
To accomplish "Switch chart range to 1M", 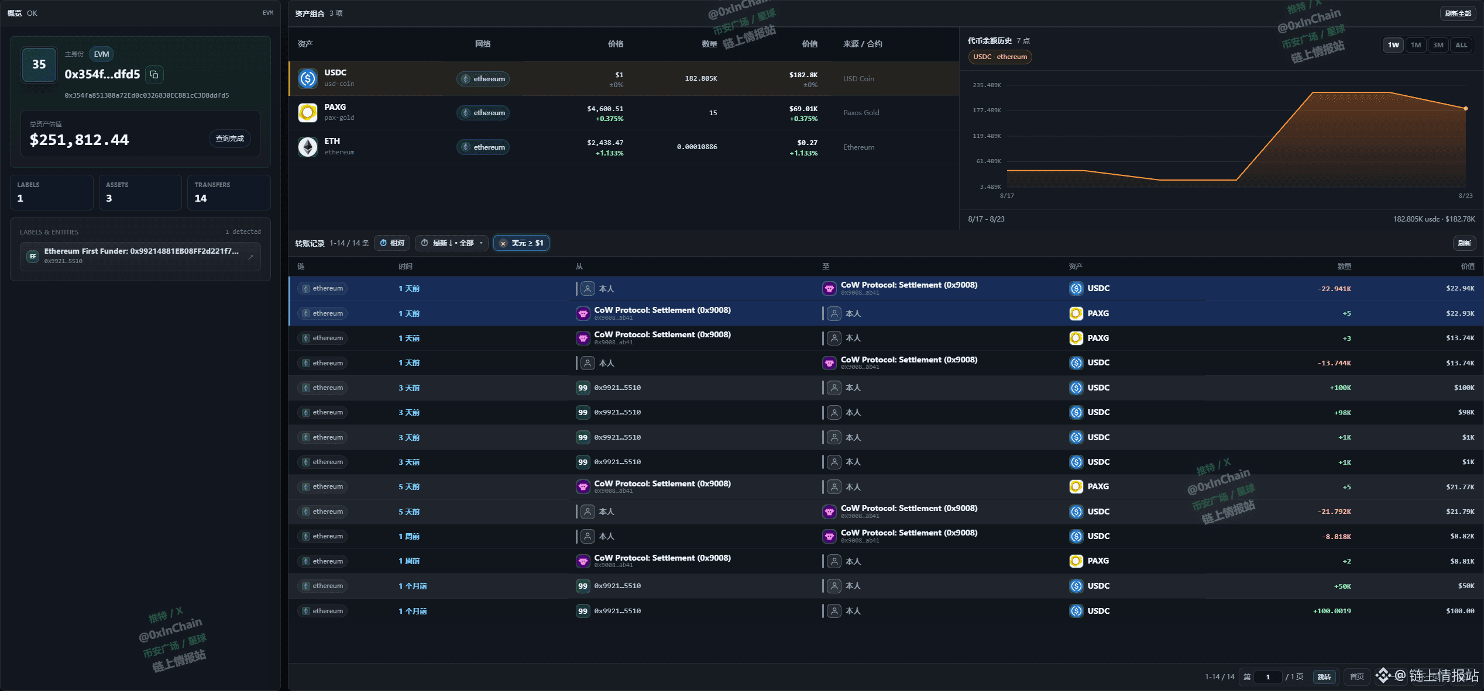I will pyautogui.click(x=1416, y=45).
